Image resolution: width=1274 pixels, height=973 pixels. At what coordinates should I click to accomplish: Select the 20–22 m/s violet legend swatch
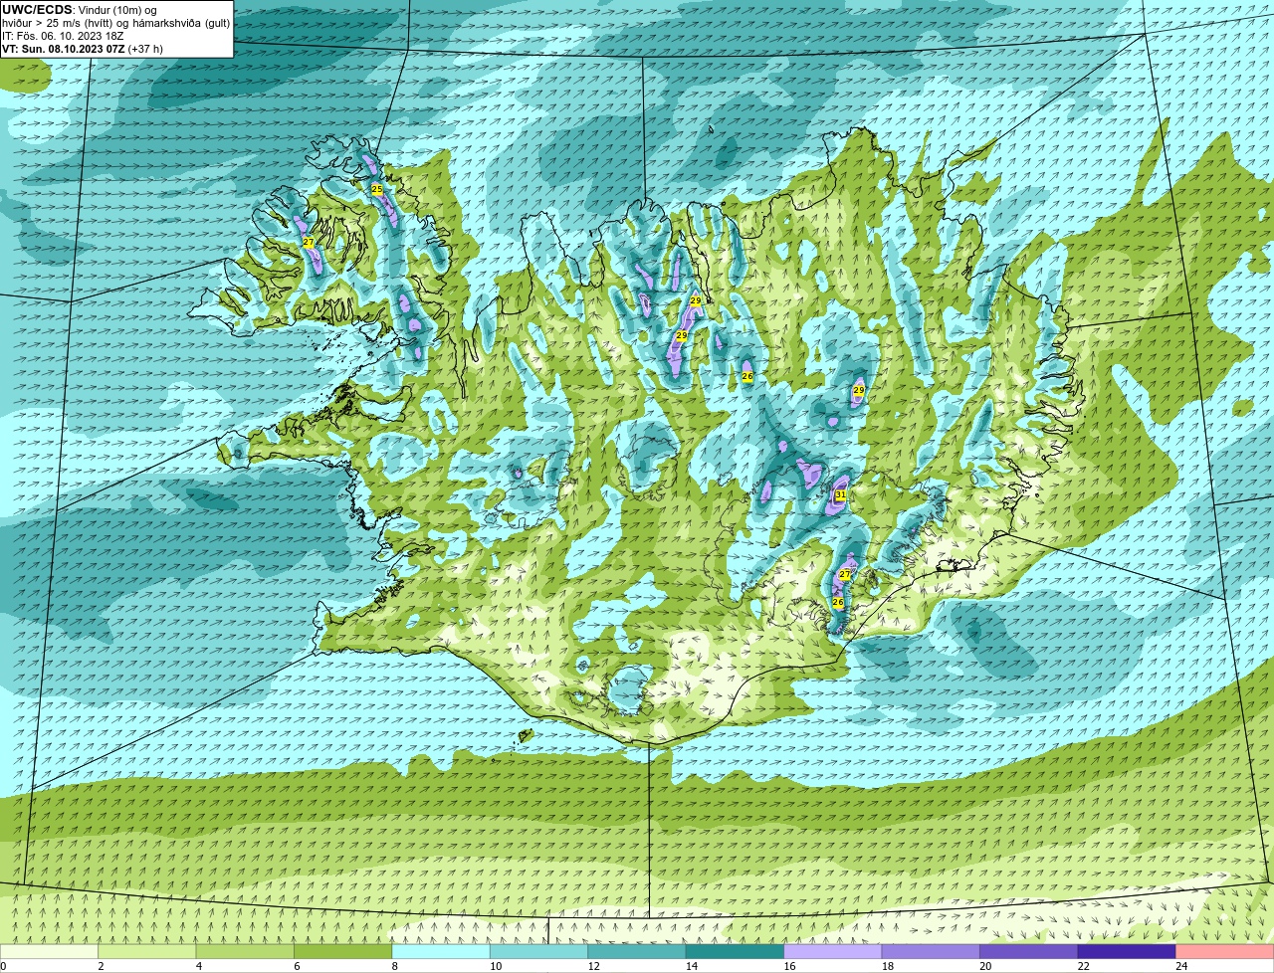(1029, 951)
